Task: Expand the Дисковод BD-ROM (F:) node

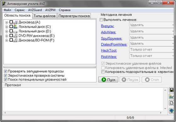Action: click(x=7, y=40)
